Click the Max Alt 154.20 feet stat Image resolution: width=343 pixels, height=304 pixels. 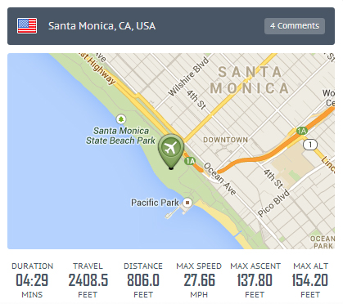[310, 280]
